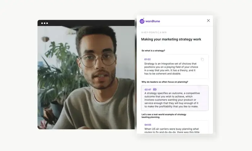Select the highlighted 'A strategy specifies an outcome' card
Image resolution: width=252 pixels, height=151 pixels.
coord(175,98)
